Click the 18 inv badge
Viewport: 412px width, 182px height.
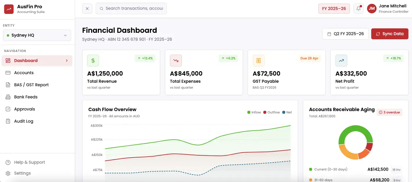[x=396, y=170]
